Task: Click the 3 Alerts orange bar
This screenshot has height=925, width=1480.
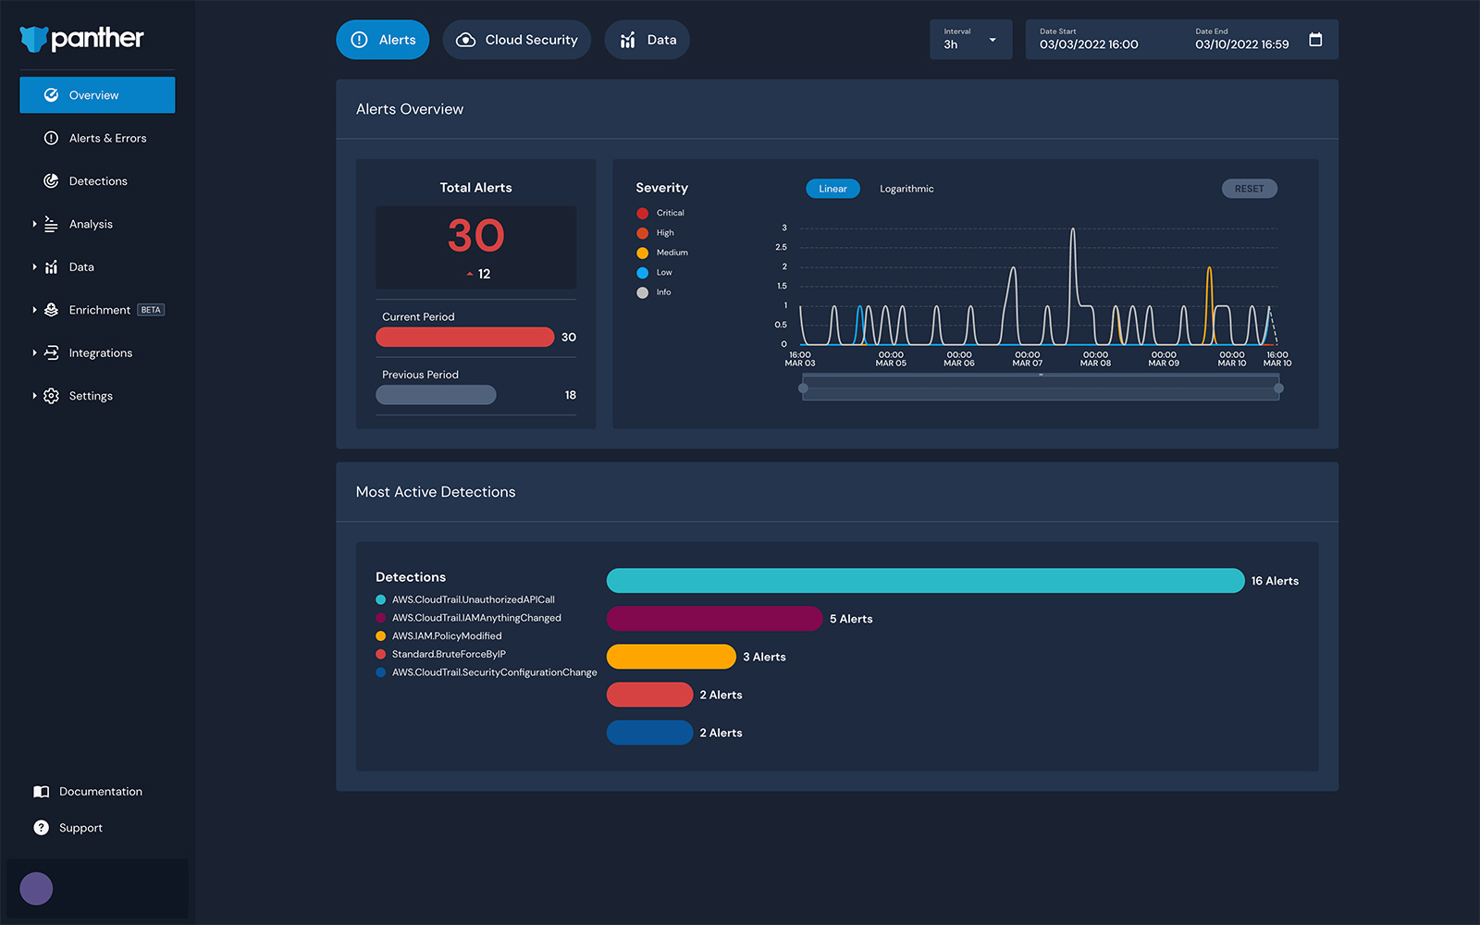Action: pos(671,657)
